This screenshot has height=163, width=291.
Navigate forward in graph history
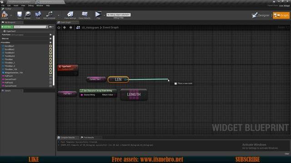(x=71, y=28)
